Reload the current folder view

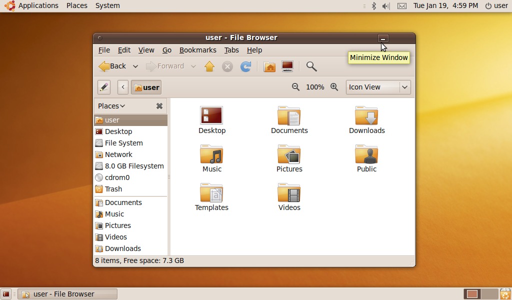click(x=245, y=66)
